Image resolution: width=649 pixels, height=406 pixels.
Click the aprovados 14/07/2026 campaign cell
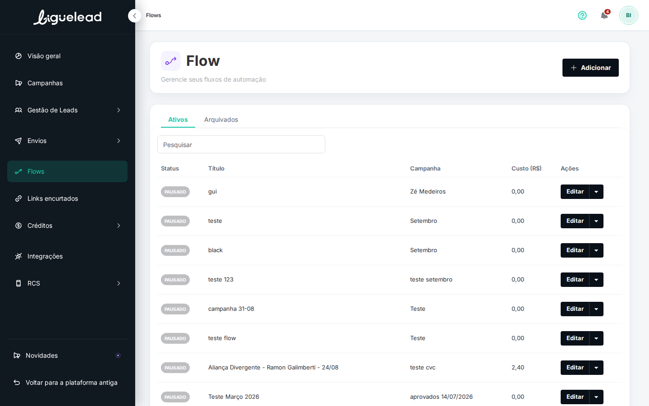point(441,397)
